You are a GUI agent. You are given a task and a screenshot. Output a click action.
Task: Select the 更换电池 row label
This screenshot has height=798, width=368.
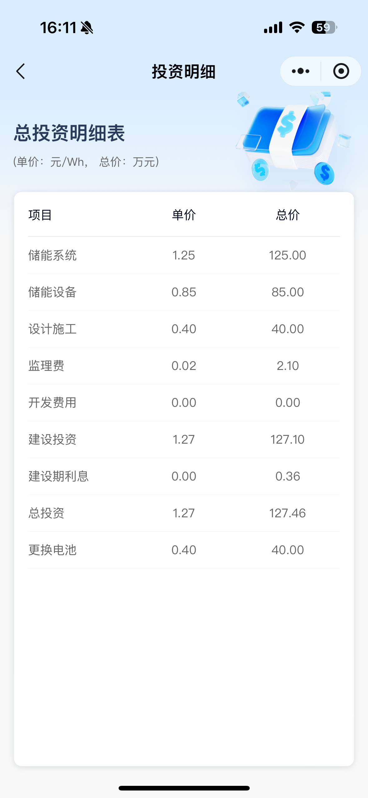pyautogui.click(x=52, y=550)
